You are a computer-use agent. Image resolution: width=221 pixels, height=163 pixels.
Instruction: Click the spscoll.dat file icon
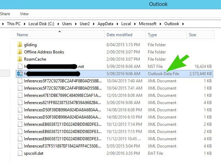point(20,153)
